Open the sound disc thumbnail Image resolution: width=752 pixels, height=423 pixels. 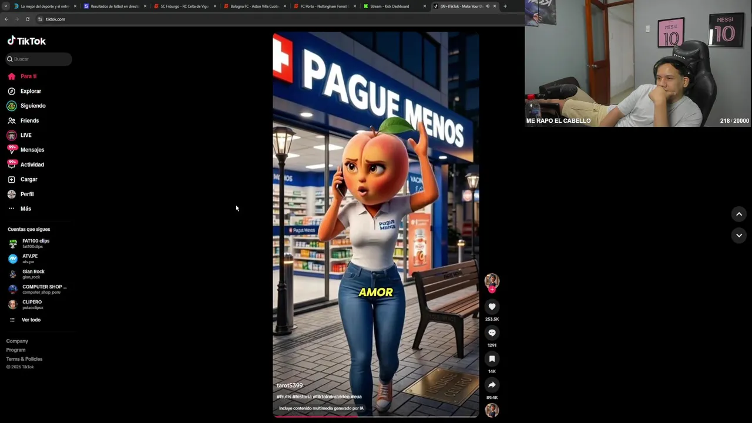(x=492, y=410)
